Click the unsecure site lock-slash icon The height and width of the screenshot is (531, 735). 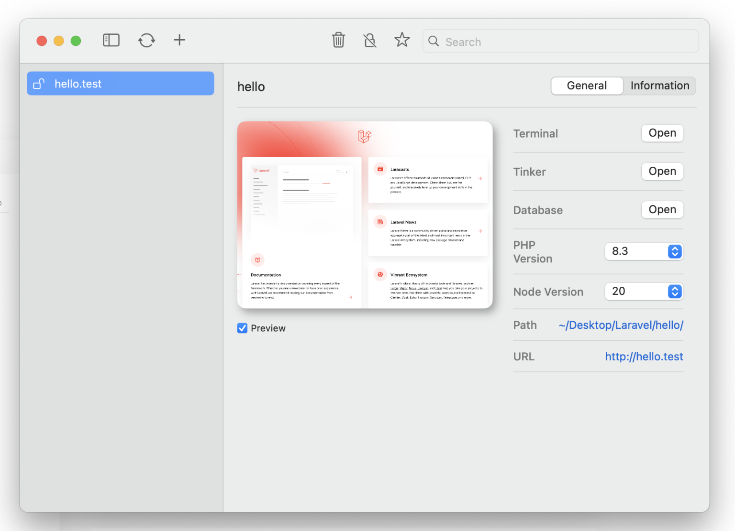pyautogui.click(x=370, y=40)
